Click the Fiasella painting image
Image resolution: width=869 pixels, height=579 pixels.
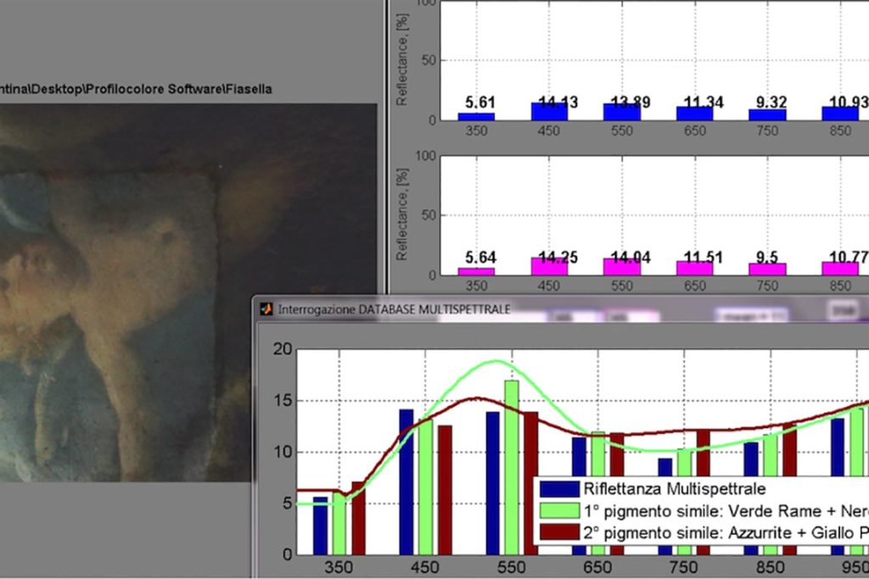pos(188,292)
